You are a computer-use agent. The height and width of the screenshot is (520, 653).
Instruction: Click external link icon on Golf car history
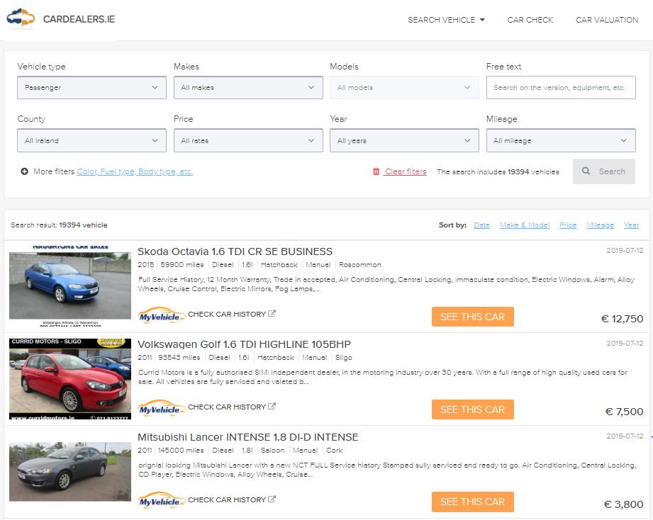coord(272,407)
